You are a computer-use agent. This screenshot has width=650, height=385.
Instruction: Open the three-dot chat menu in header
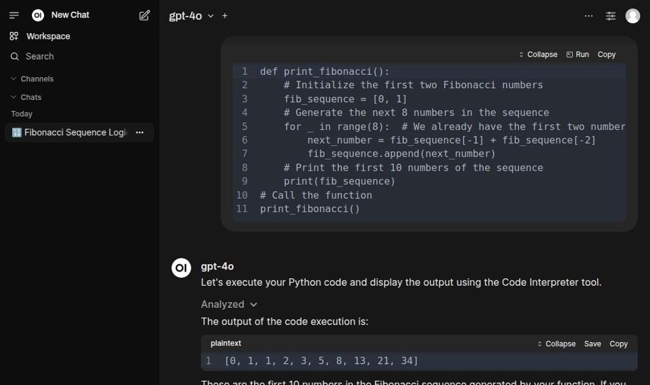[x=588, y=16]
